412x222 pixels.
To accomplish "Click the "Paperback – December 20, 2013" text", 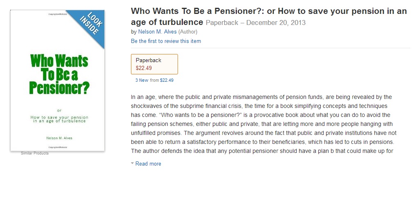I will (255, 22).
